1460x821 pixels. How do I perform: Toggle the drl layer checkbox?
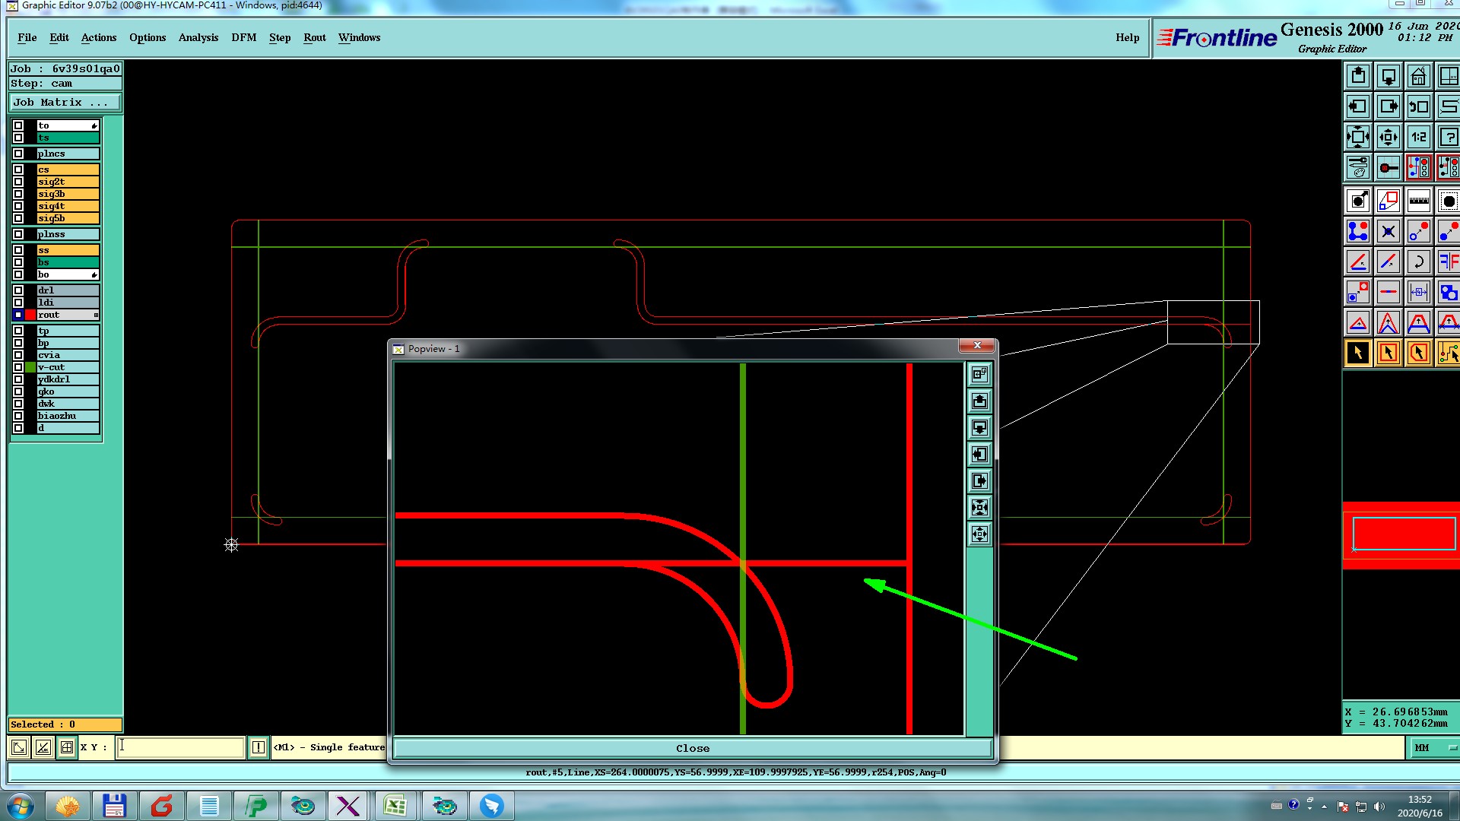[18, 290]
